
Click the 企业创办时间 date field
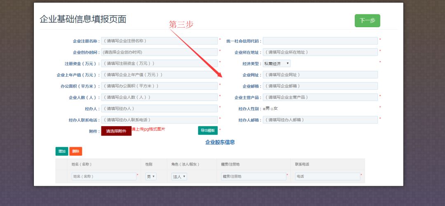pos(159,52)
